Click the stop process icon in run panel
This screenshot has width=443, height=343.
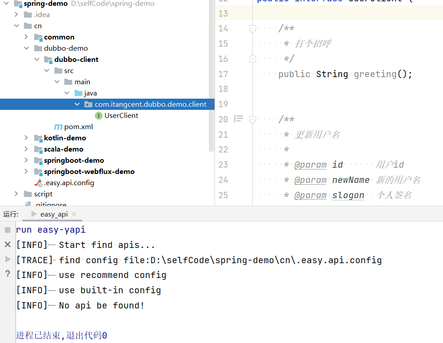(6, 229)
